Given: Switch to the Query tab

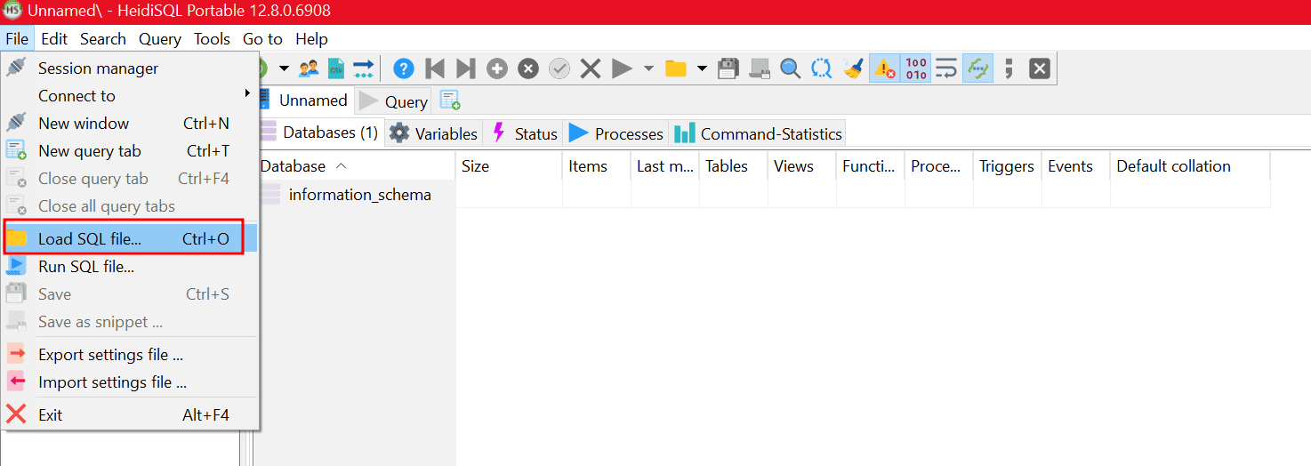Looking at the screenshot, I should (393, 101).
